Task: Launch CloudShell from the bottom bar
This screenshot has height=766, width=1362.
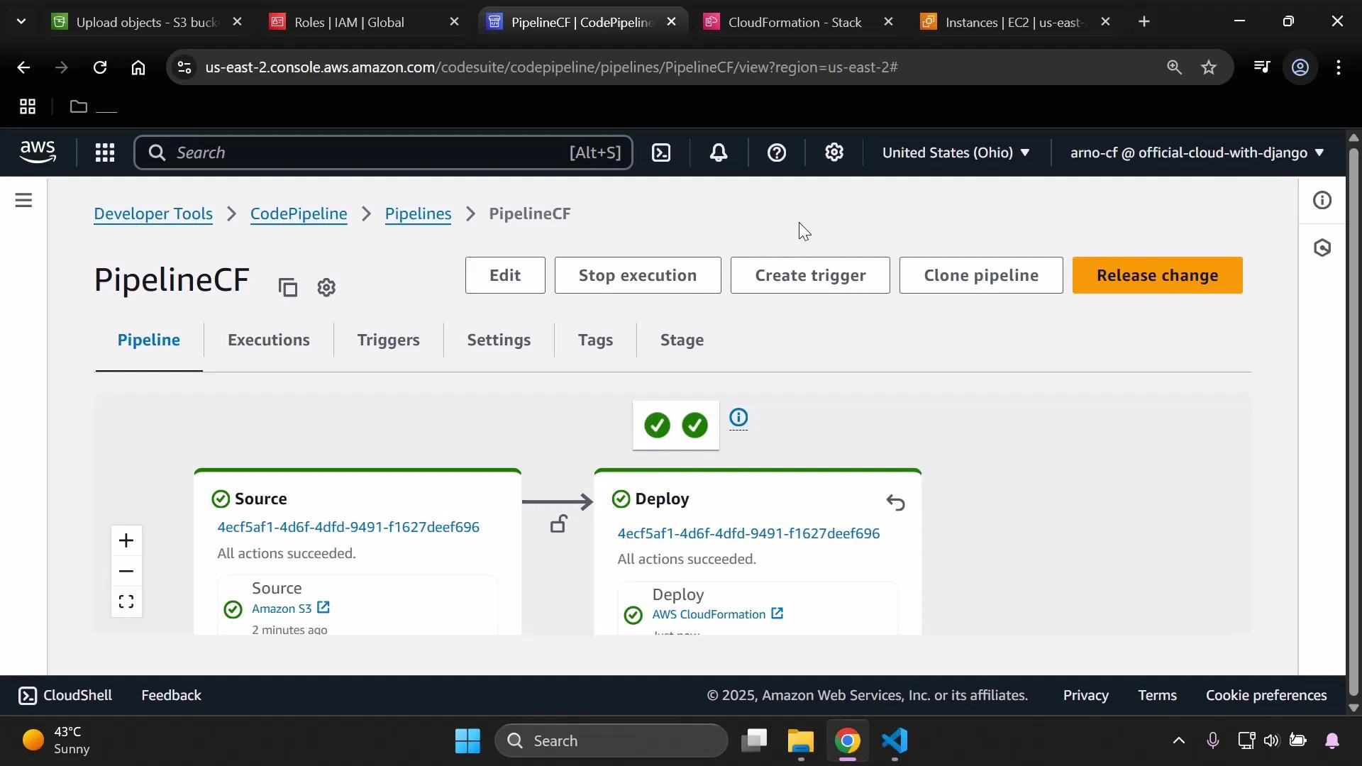Action: tap(65, 695)
